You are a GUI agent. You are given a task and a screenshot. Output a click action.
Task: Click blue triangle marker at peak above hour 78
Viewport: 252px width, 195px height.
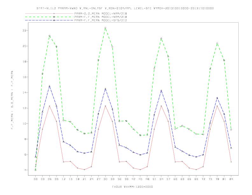(217, 98)
